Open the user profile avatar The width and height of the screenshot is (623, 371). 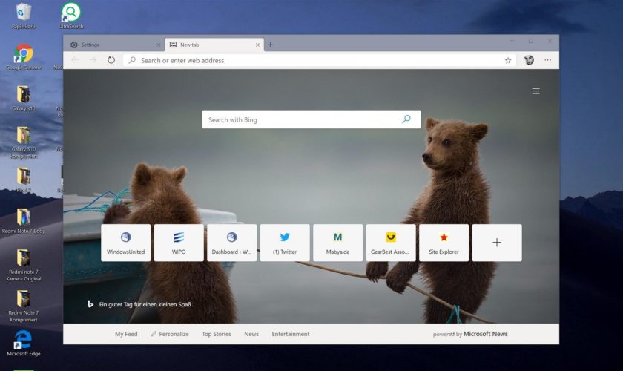pyautogui.click(x=529, y=60)
